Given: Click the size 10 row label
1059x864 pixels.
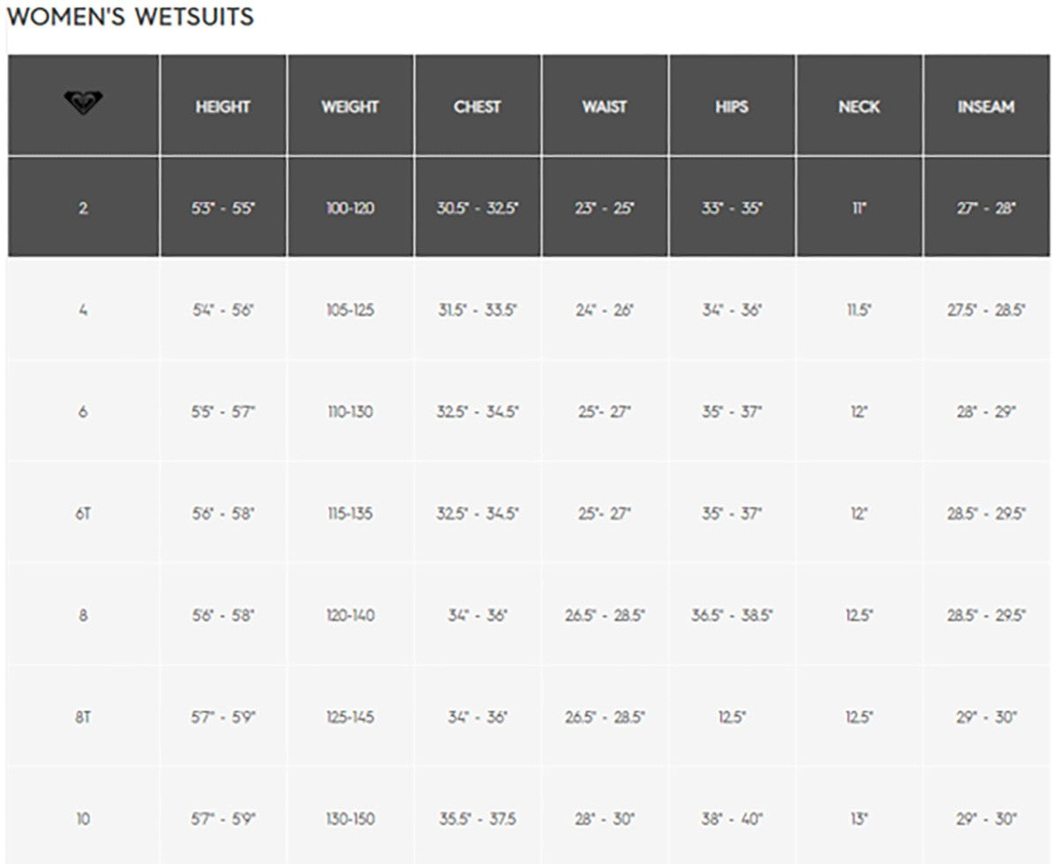Looking at the screenshot, I should click(x=83, y=820).
